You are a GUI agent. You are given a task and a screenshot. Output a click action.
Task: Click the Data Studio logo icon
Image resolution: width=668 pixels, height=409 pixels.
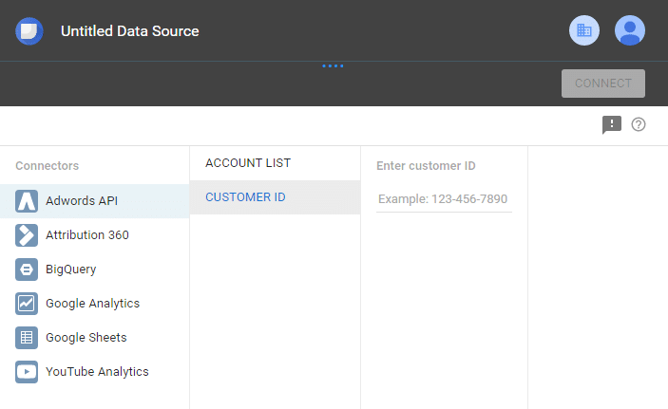click(x=29, y=30)
